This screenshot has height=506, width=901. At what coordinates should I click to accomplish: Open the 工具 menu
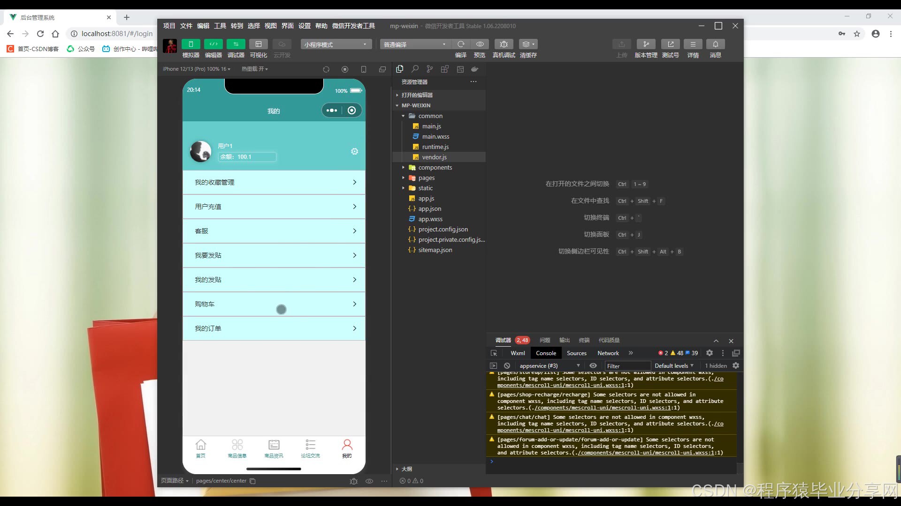[x=220, y=26]
